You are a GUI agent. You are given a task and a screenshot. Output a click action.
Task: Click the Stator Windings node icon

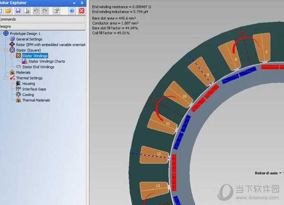tap(18, 55)
